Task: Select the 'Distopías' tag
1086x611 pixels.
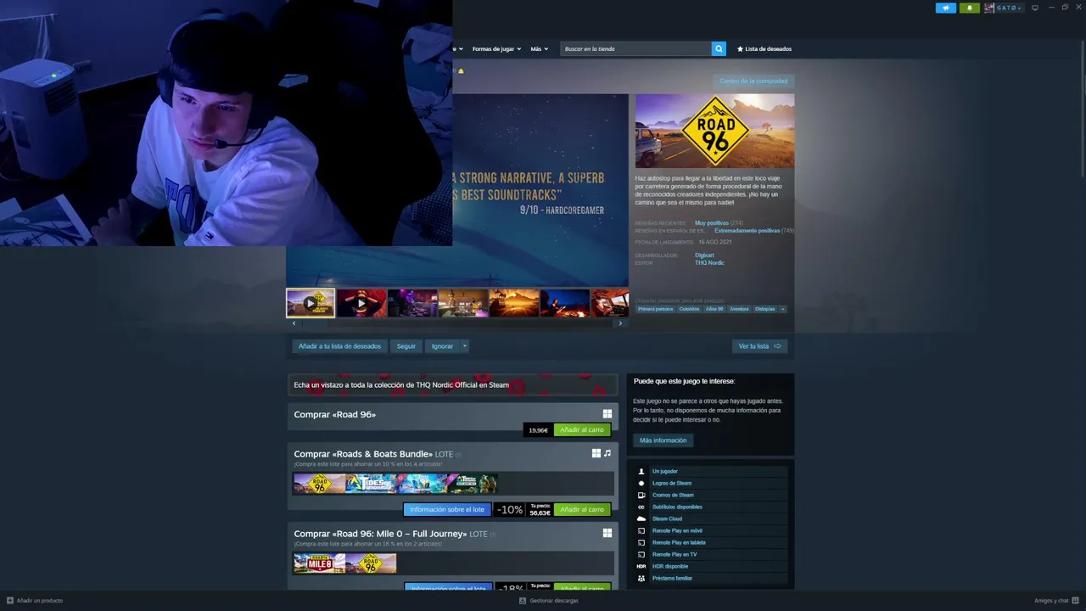Action: point(764,309)
